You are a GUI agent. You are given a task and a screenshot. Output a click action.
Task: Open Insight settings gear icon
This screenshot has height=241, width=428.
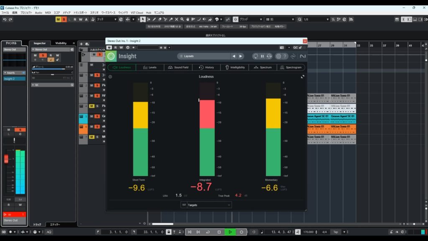pos(278,56)
